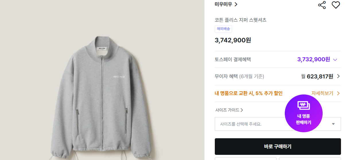Click 내 명품 판매하기 floating button text

pos(303,119)
